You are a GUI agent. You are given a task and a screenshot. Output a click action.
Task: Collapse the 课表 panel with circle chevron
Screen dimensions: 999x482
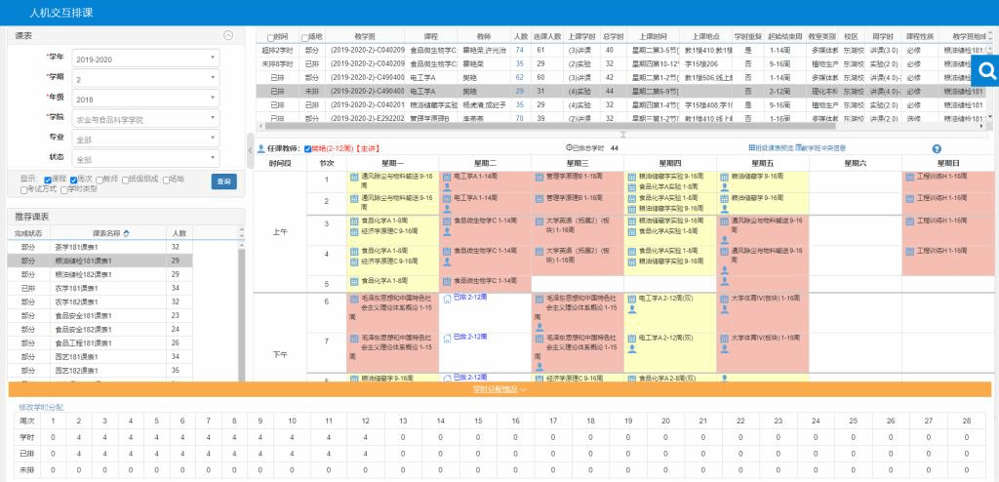[x=228, y=36]
